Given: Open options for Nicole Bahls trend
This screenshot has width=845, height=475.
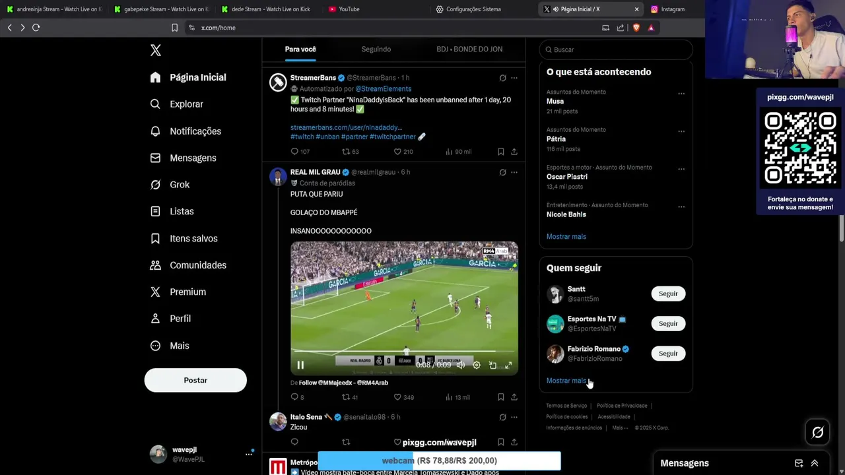Looking at the screenshot, I should click(x=681, y=206).
